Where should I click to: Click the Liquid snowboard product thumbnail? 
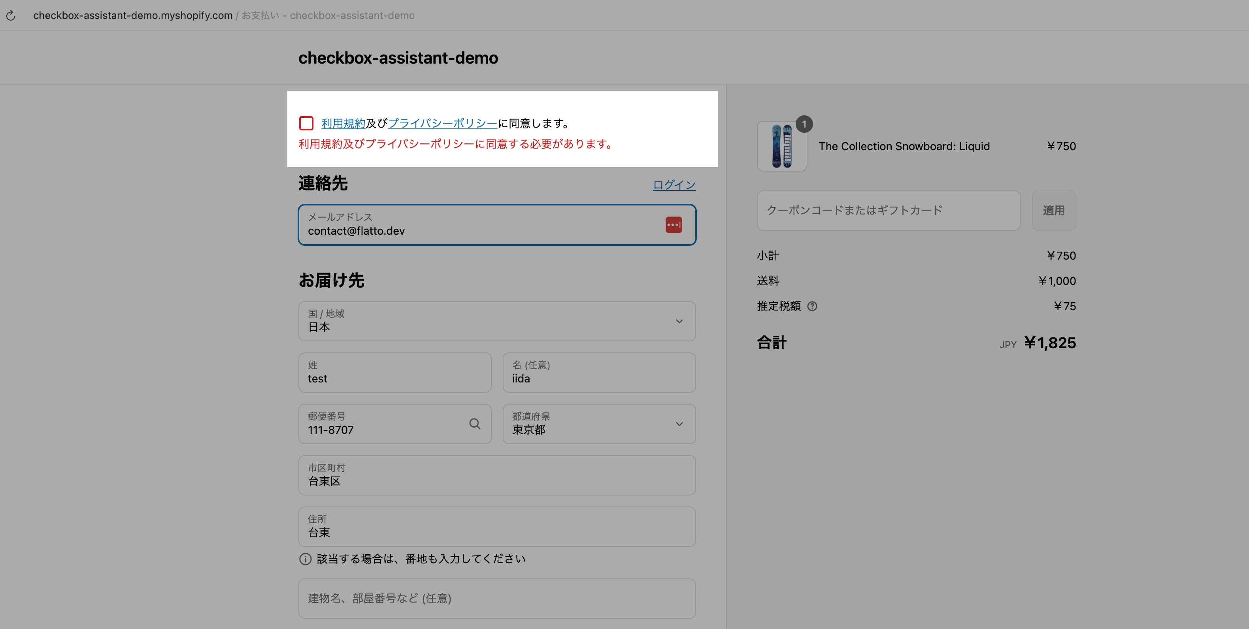tap(781, 146)
